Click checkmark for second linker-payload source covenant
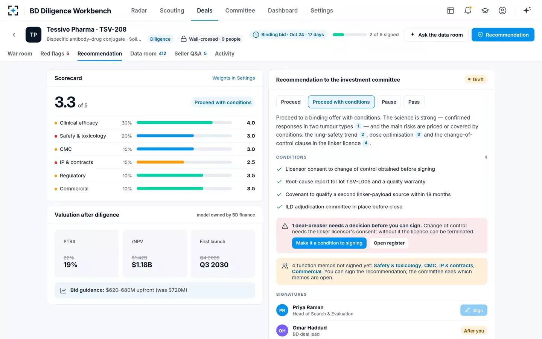 click(279, 194)
